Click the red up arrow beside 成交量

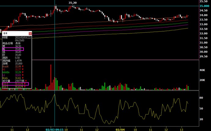tap(26, 81)
